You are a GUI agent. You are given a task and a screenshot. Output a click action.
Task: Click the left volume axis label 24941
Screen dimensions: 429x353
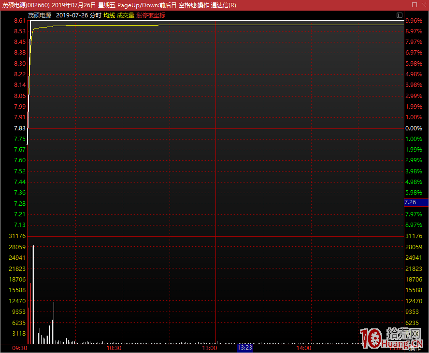17,258
